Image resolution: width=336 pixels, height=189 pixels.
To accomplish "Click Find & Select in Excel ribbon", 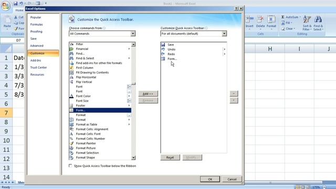I will pyautogui.click(x=318, y=24).
